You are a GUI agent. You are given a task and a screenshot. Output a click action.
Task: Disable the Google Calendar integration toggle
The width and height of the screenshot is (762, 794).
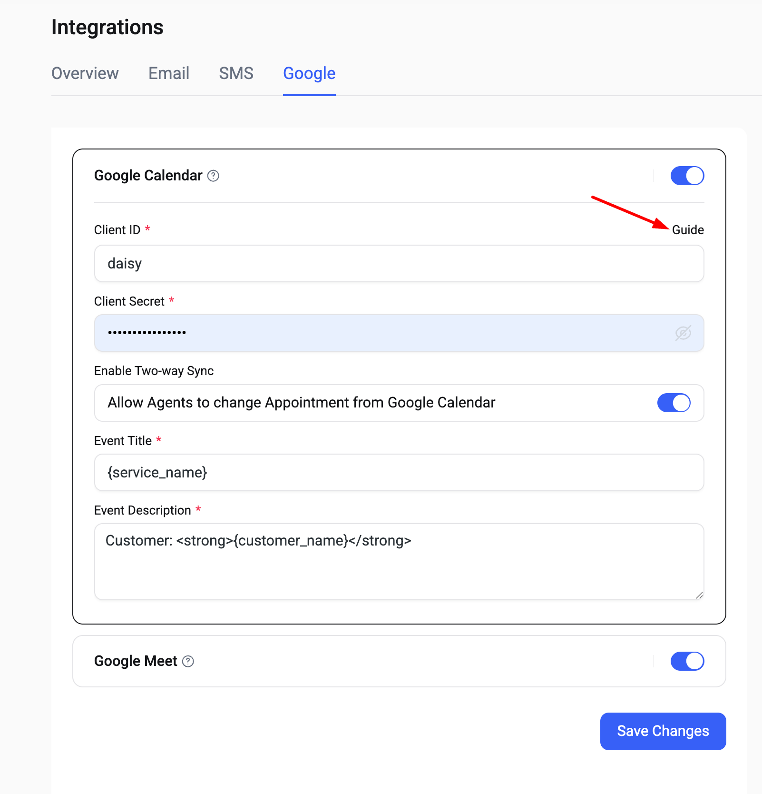(687, 176)
